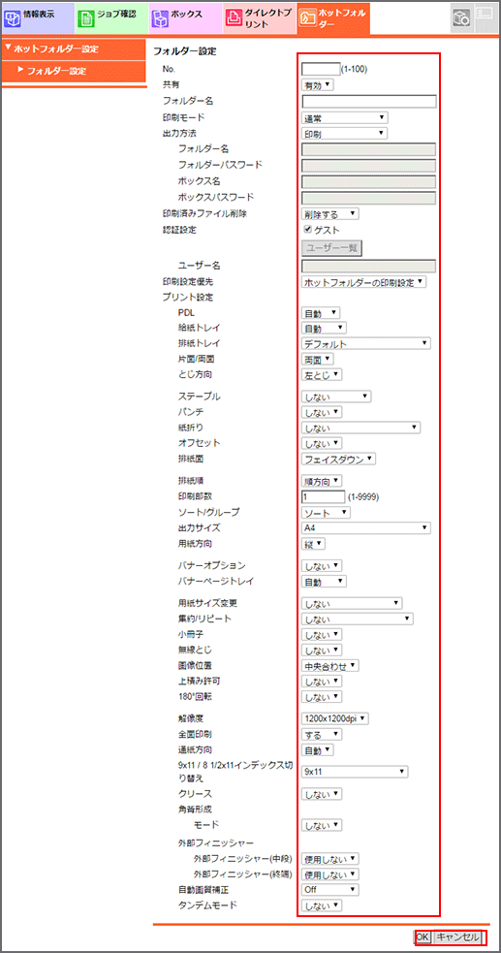Screen dimensions: 501x953
Task: Open the バナーページトレイ dropdown
Action: click(x=324, y=582)
